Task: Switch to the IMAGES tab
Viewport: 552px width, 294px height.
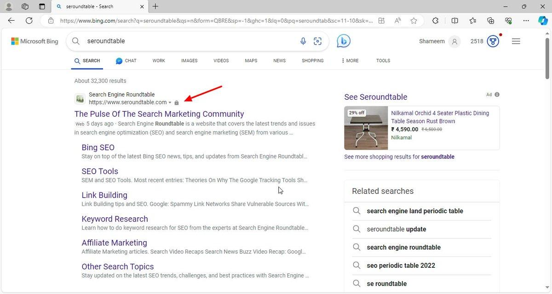Action: (189, 61)
